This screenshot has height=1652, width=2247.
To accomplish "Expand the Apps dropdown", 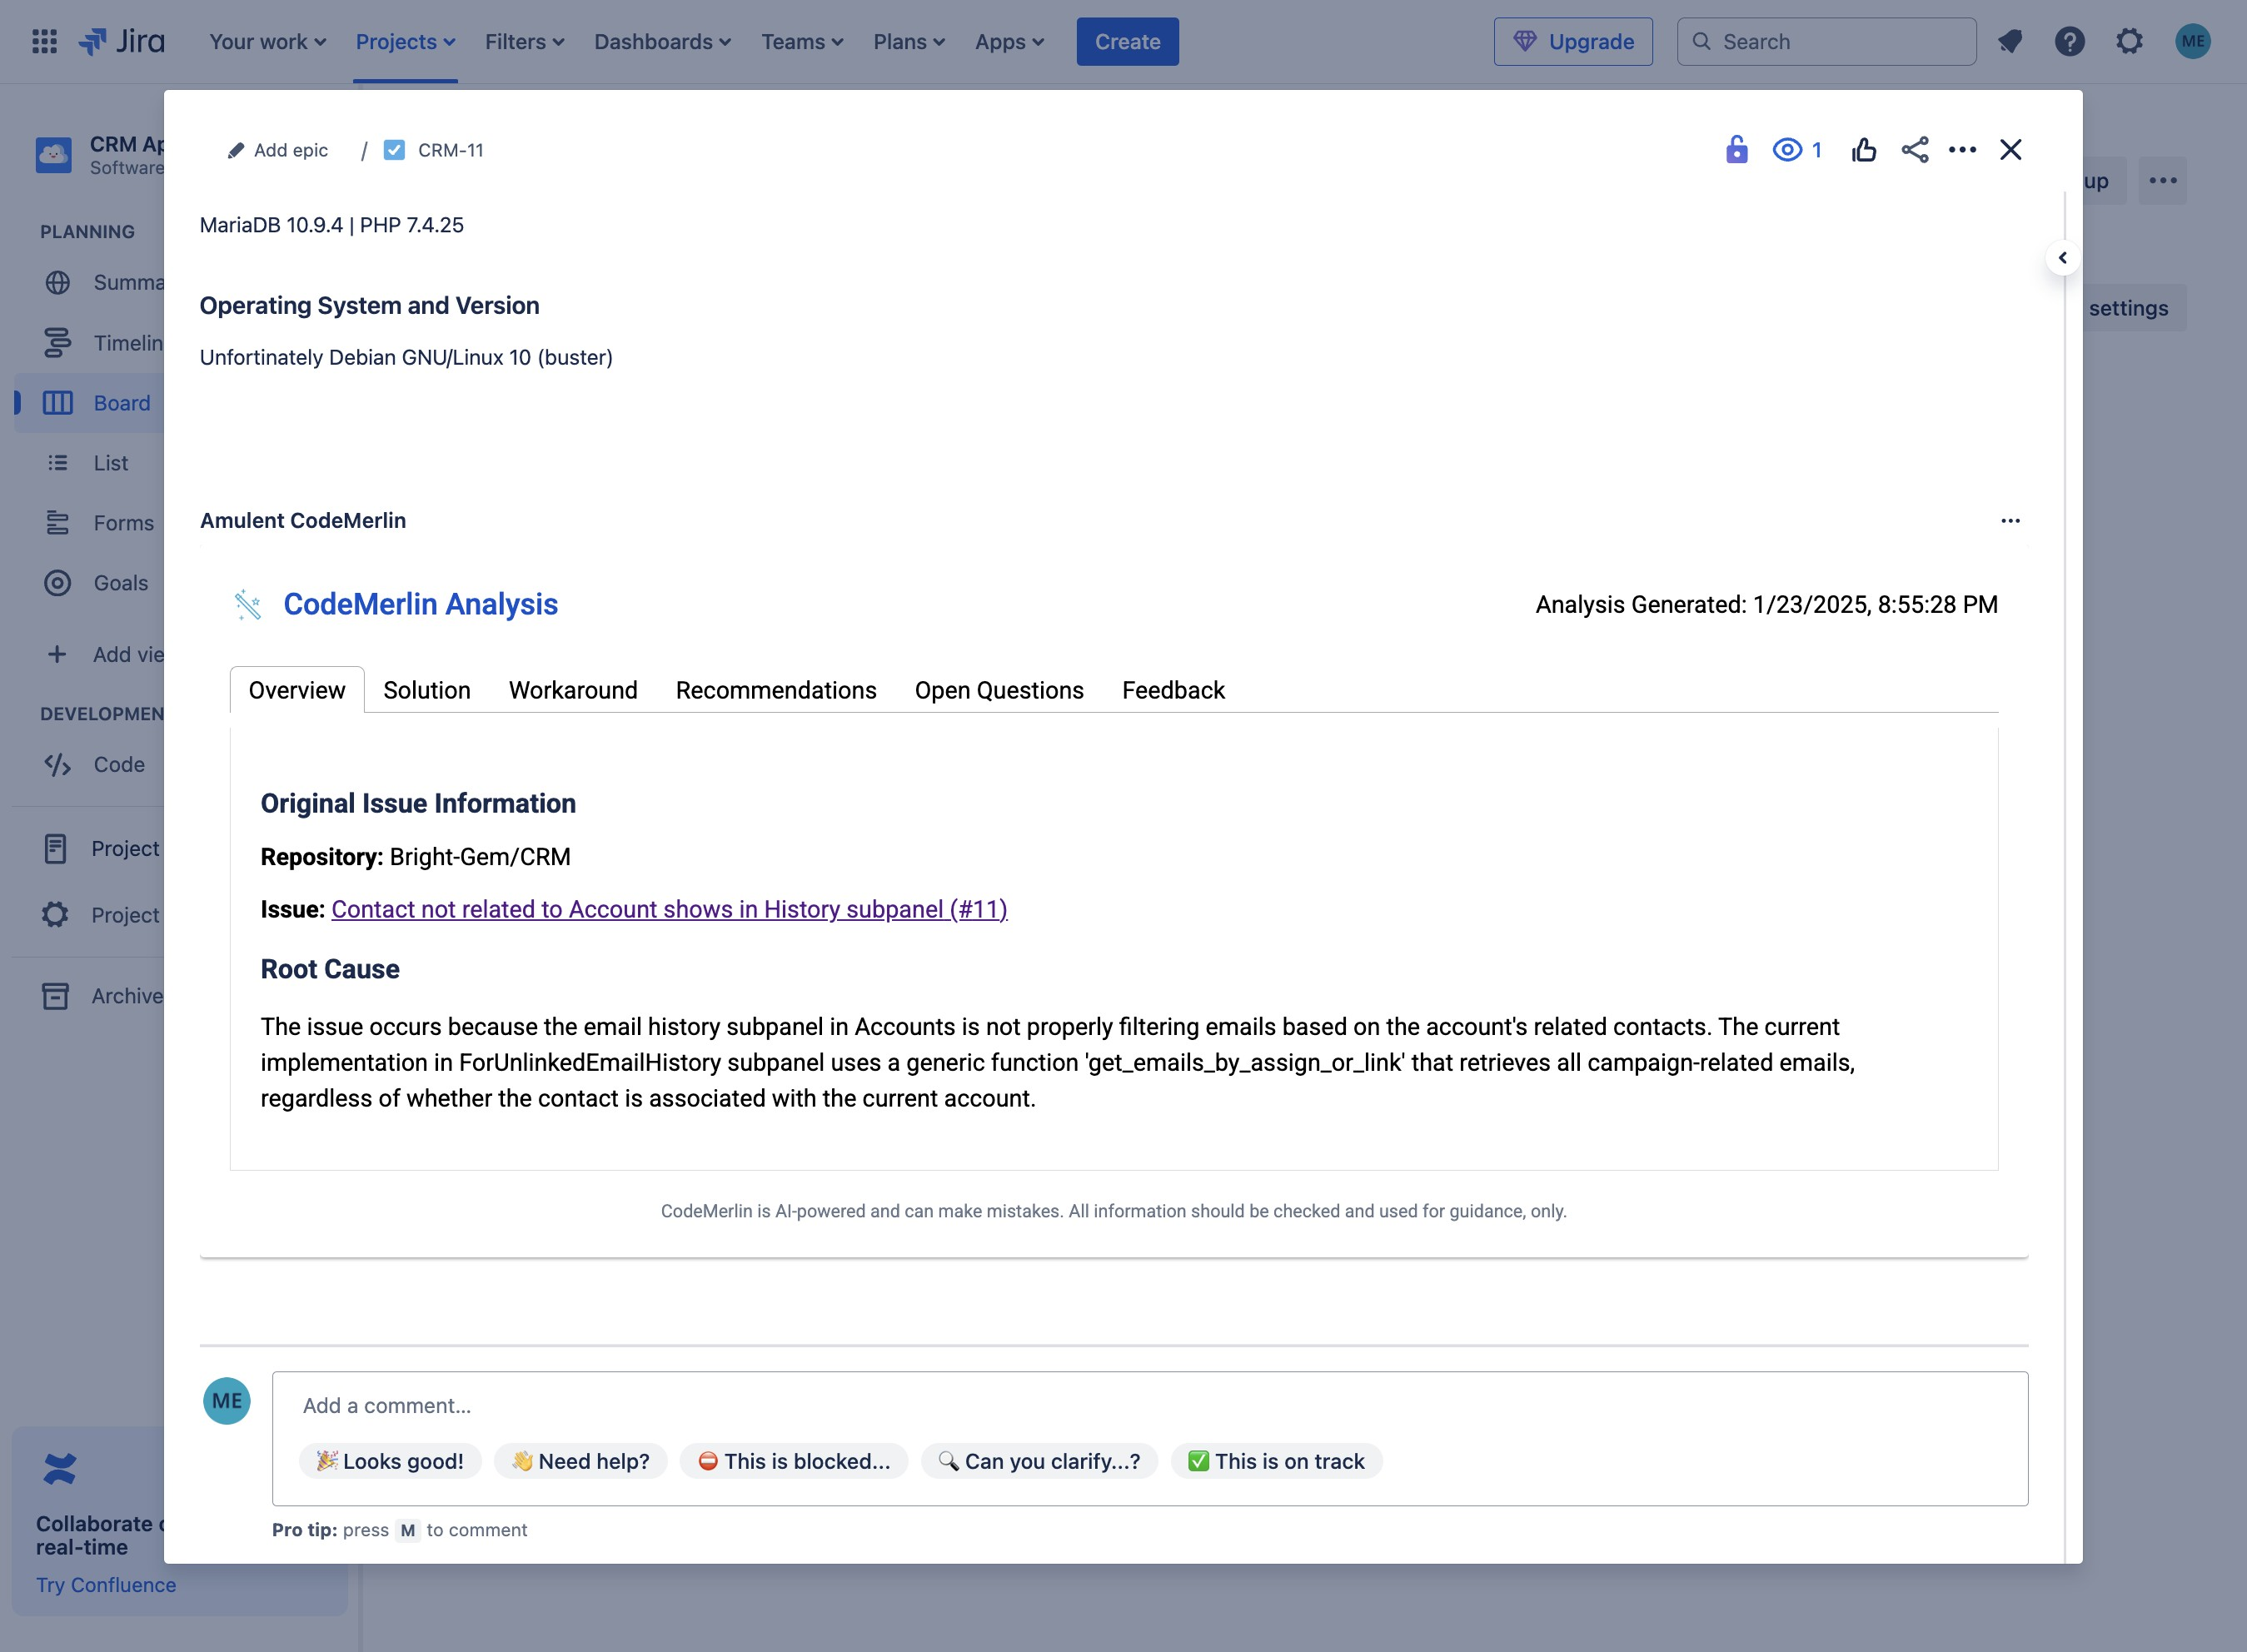I will point(1009,41).
